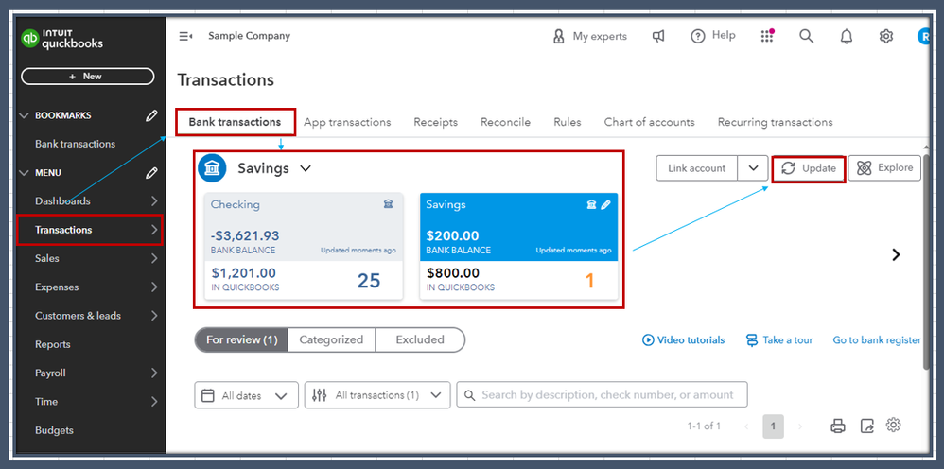This screenshot has height=469, width=944.
Task: Select the Excluded filter
Action: click(x=420, y=339)
